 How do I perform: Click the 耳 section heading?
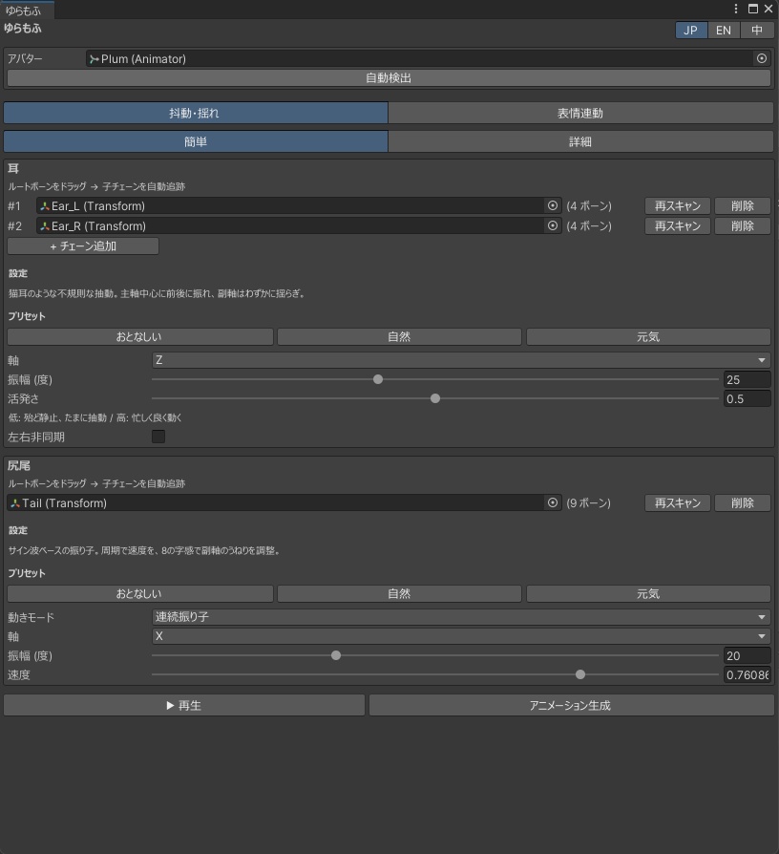[13, 168]
